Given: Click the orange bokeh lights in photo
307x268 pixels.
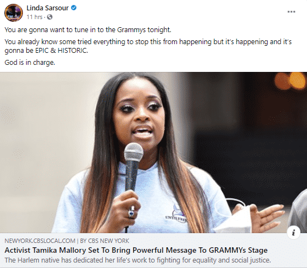Looking at the screenshot, I should [290, 81].
